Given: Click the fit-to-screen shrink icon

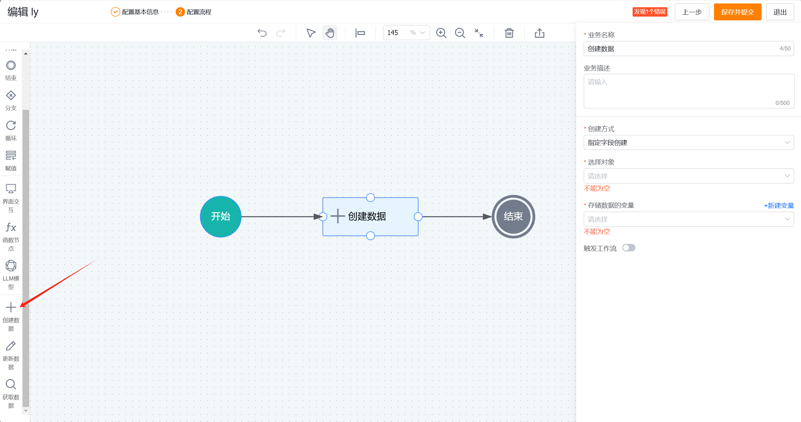Looking at the screenshot, I should [x=479, y=33].
